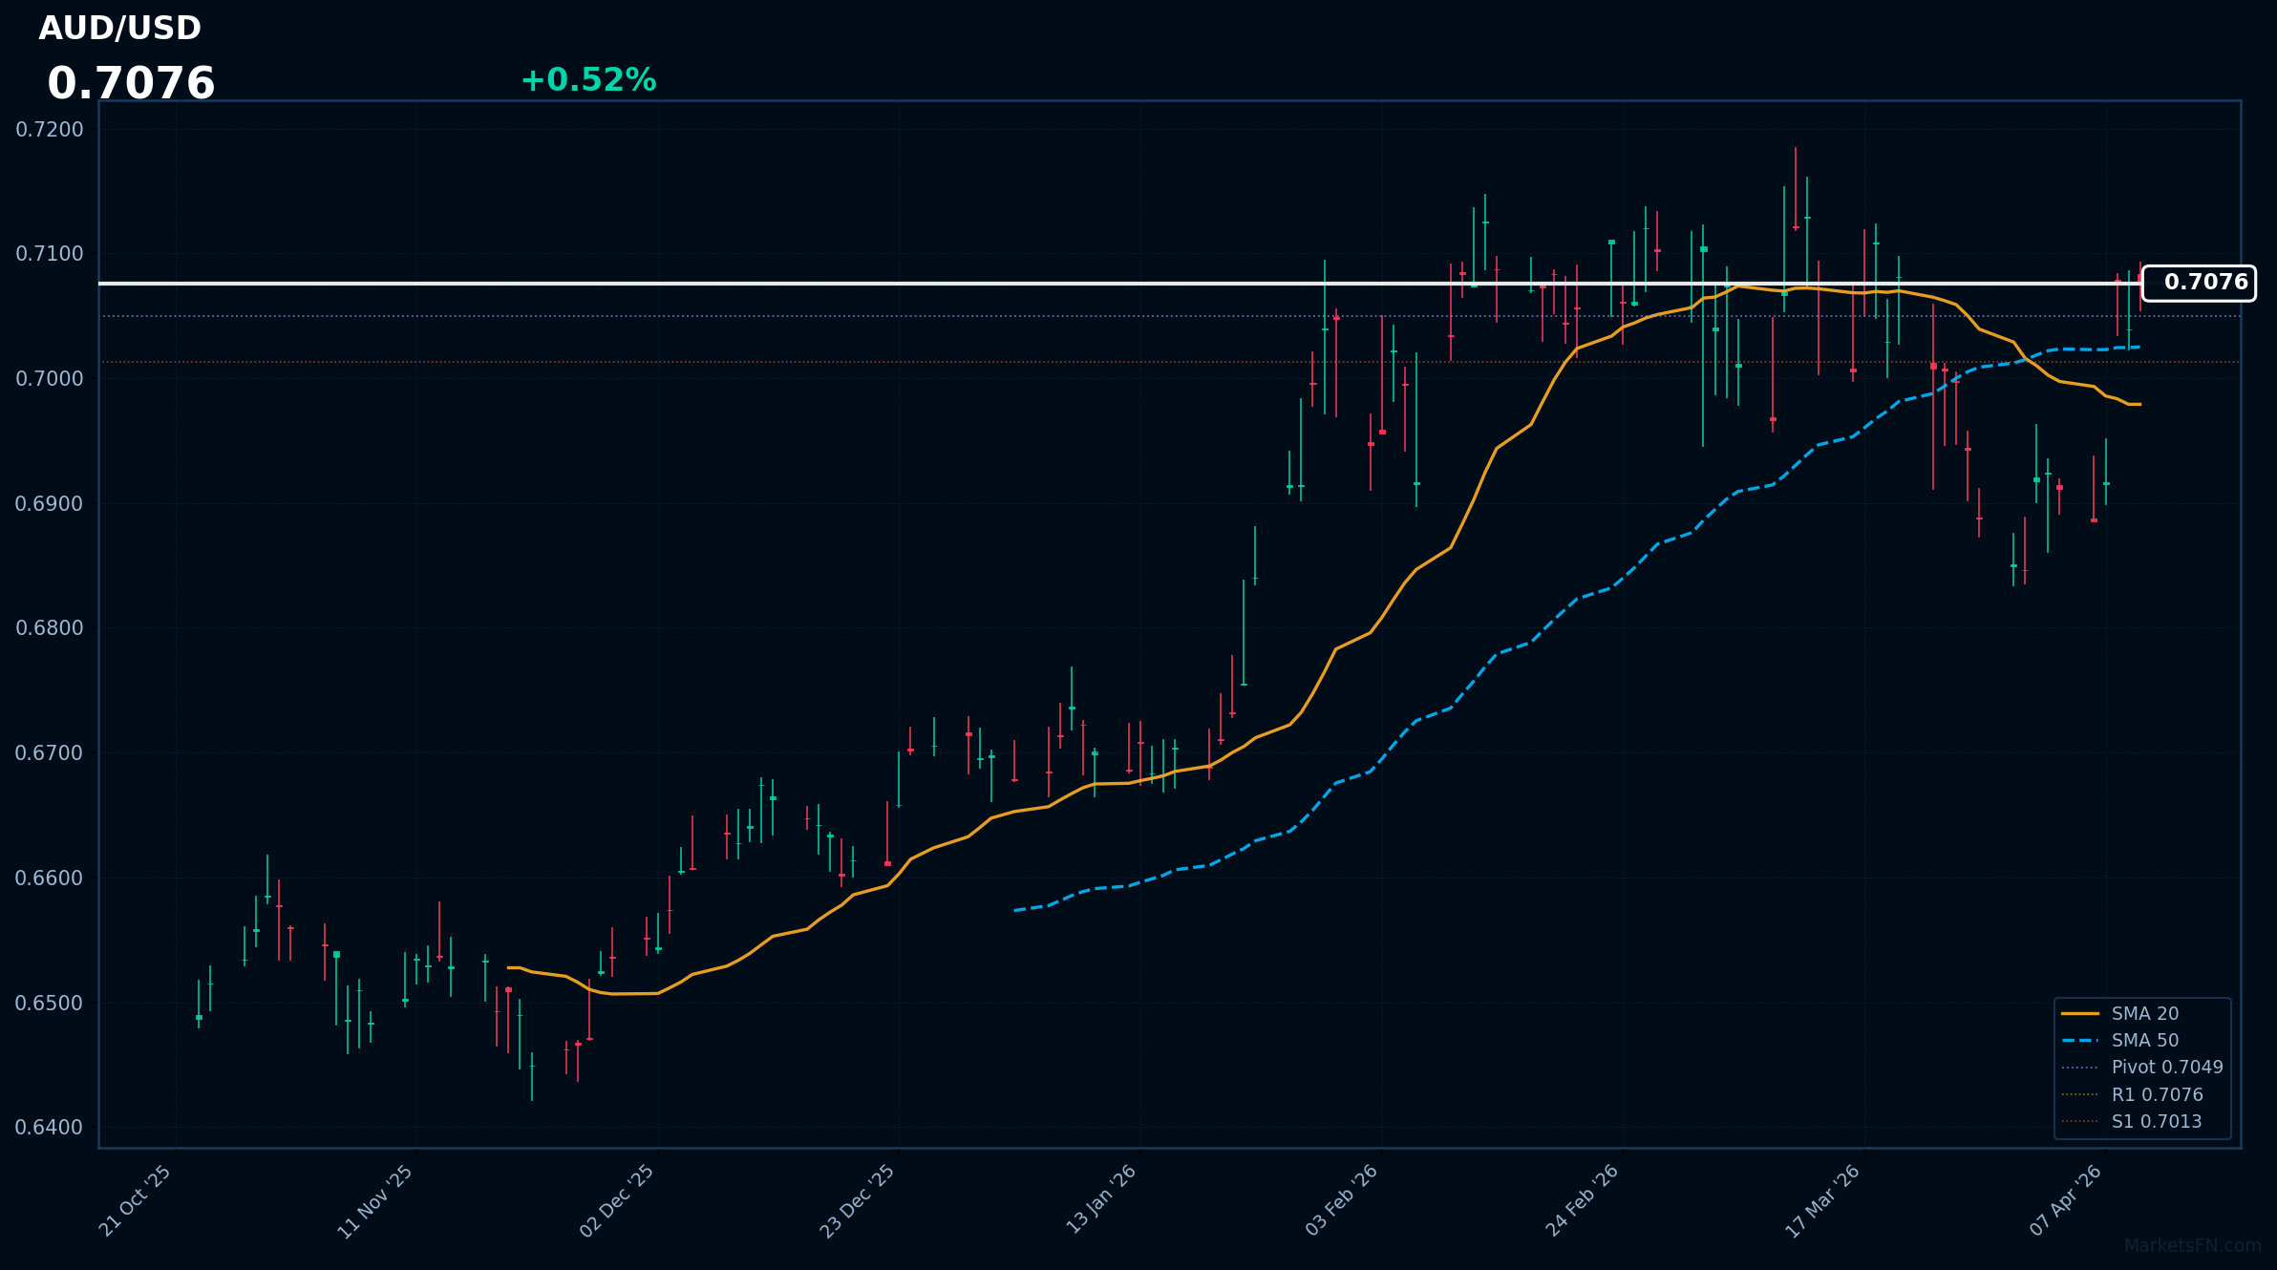Click the 0.7076 price tag on the chart's right edge
This screenshot has height=1270, width=2277.
pyautogui.click(x=2199, y=283)
